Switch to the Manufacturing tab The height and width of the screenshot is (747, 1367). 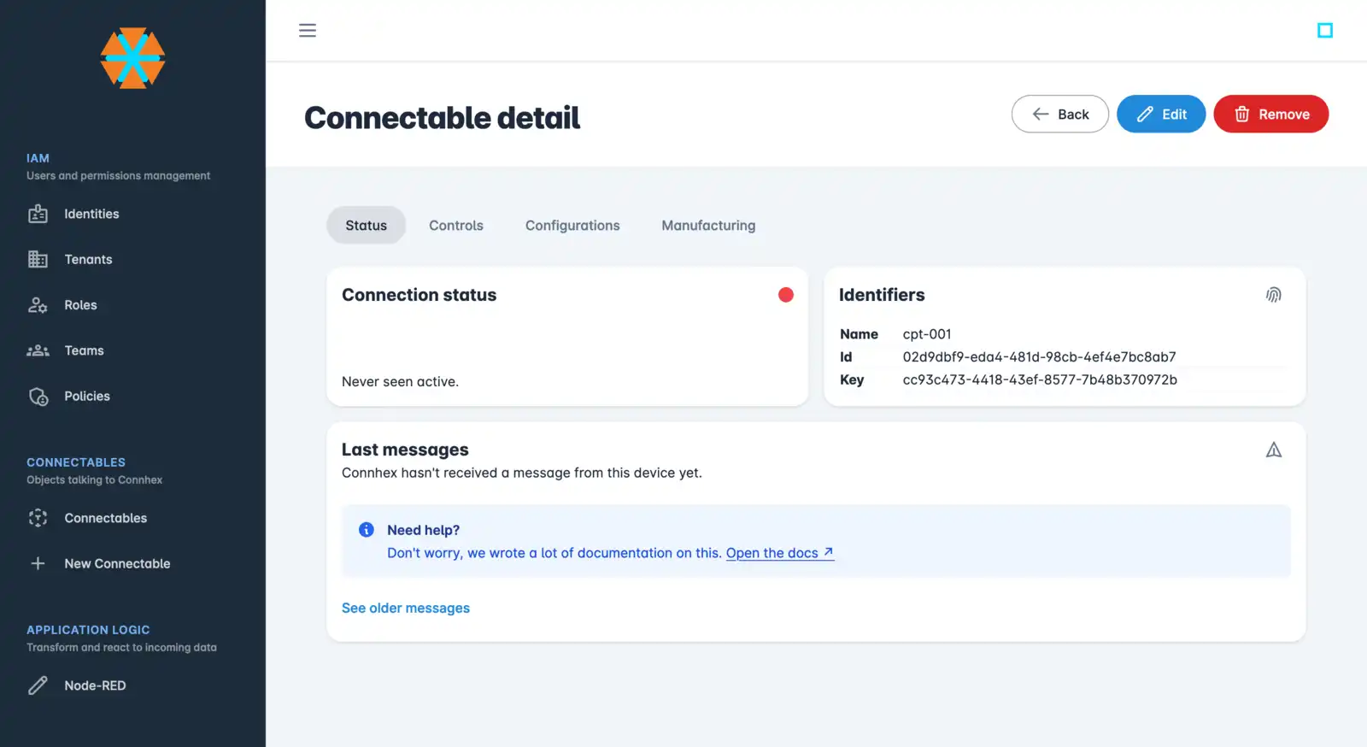708,226
